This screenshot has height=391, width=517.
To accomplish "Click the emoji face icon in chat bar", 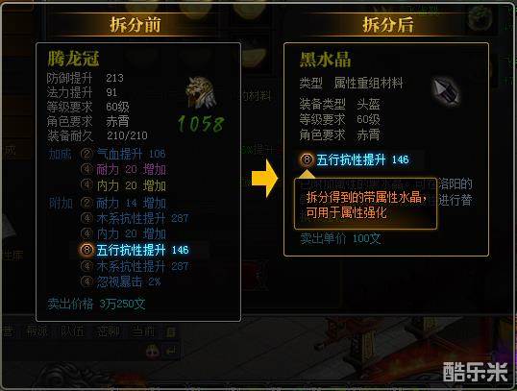I will (153, 351).
